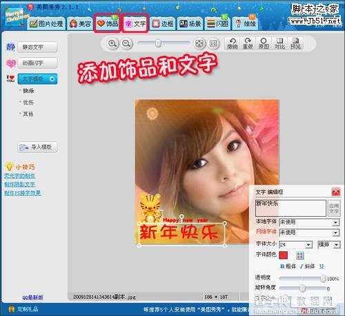Open the 闪图 tab
This screenshot has width=345, height=316.
217,23
